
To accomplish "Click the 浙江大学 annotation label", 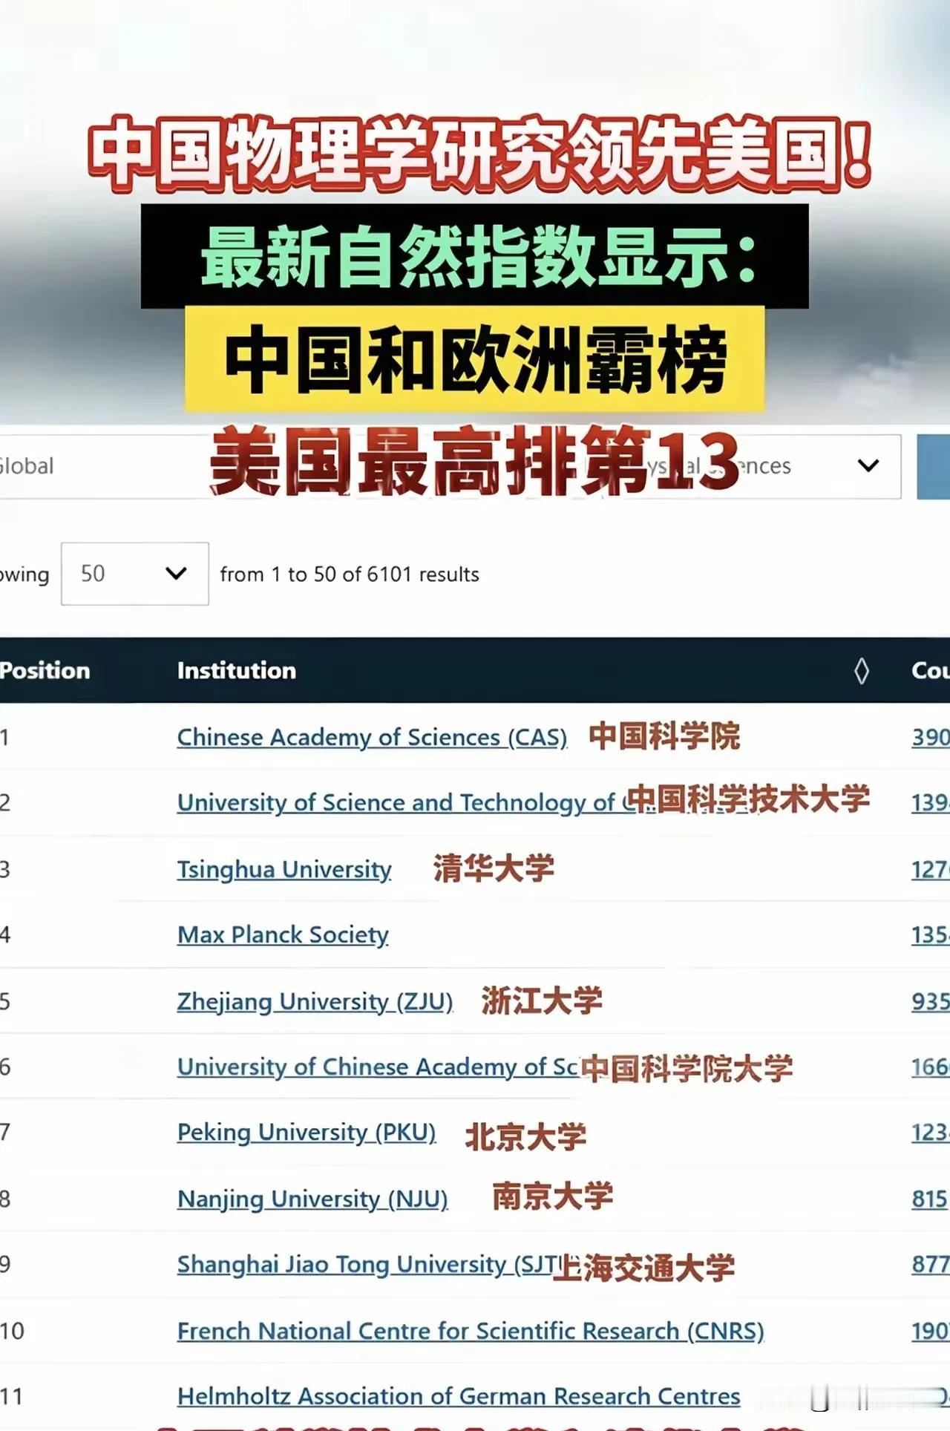I will coord(542,1001).
